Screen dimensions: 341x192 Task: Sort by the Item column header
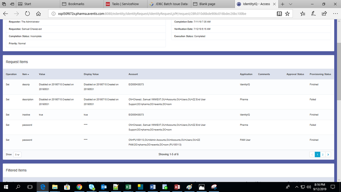(x=26, y=74)
